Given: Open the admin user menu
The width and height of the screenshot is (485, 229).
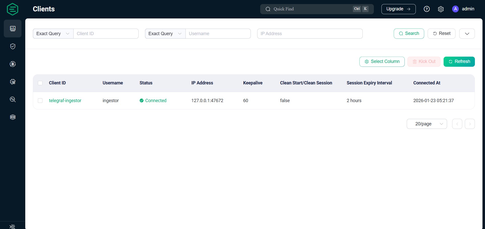Looking at the screenshot, I should (463, 9).
